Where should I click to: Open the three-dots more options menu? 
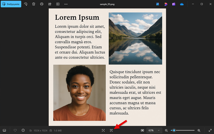(66, 4)
